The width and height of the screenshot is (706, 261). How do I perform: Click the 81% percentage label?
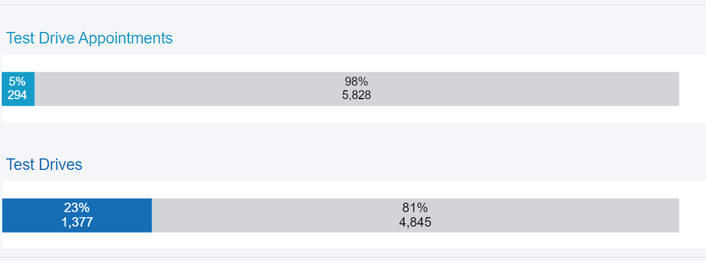(415, 208)
